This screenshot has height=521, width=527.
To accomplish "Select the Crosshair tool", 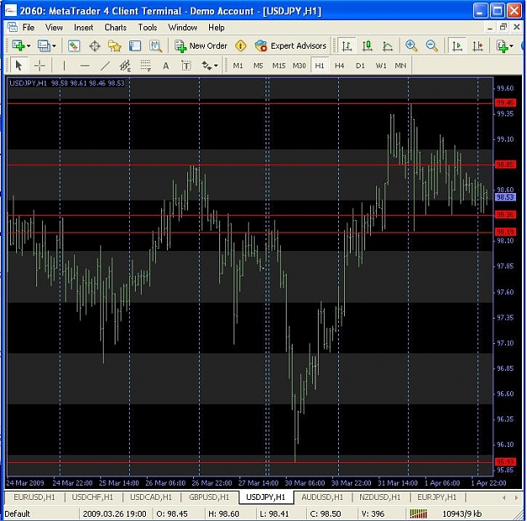I will click(x=40, y=65).
